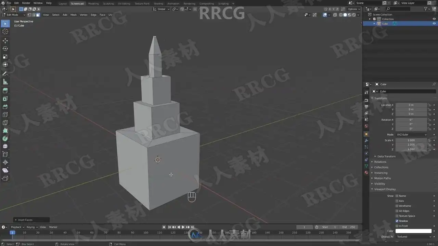Select rendered viewport shading mode
Screen dimensions: 438x246
tap(354, 15)
